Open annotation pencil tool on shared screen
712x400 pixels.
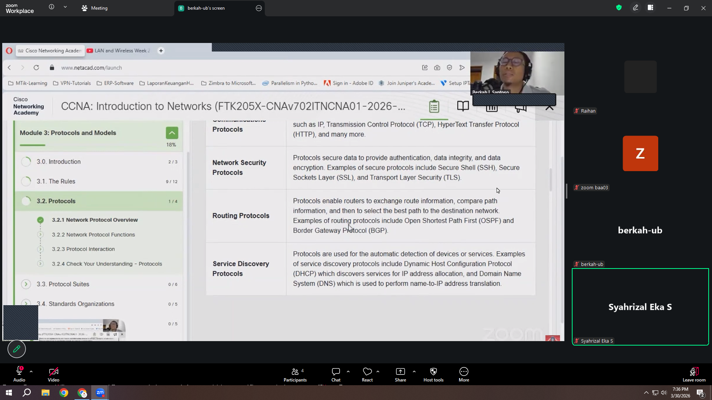[x=17, y=349]
